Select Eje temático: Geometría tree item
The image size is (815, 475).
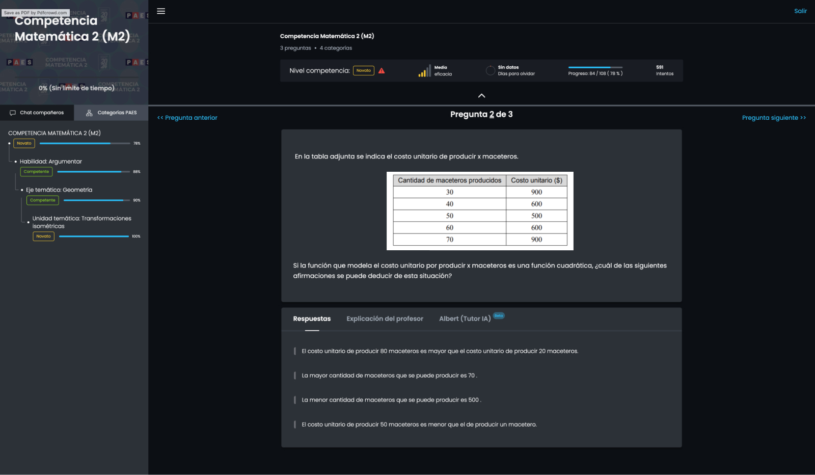pyautogui.click(x=59, y=190)
